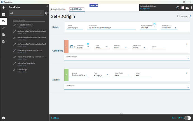The image size is (193, 121).
Task: Add a new data rule with plus icon
Action: pos(47,13)
